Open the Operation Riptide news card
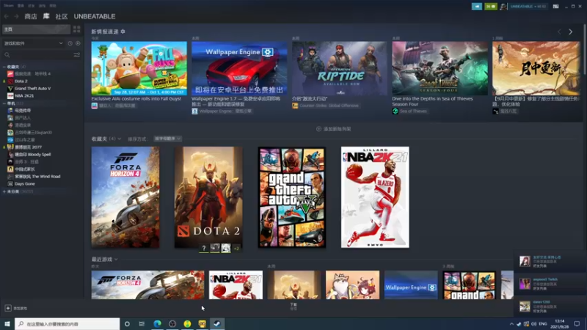This screenshot has height=330, width=587. click(340, 68)
